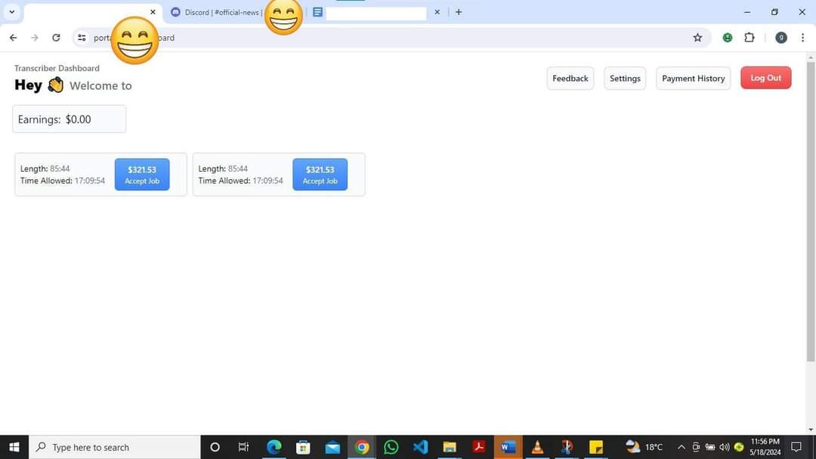Bookmark this page with the star icon

(697, 38)
